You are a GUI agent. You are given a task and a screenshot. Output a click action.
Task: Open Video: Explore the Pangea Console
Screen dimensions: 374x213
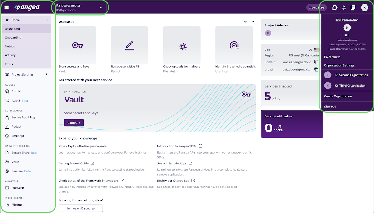point(83,146)
